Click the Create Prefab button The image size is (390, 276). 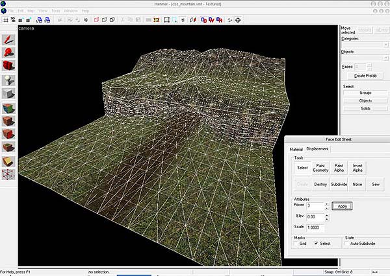pos(365,76)
